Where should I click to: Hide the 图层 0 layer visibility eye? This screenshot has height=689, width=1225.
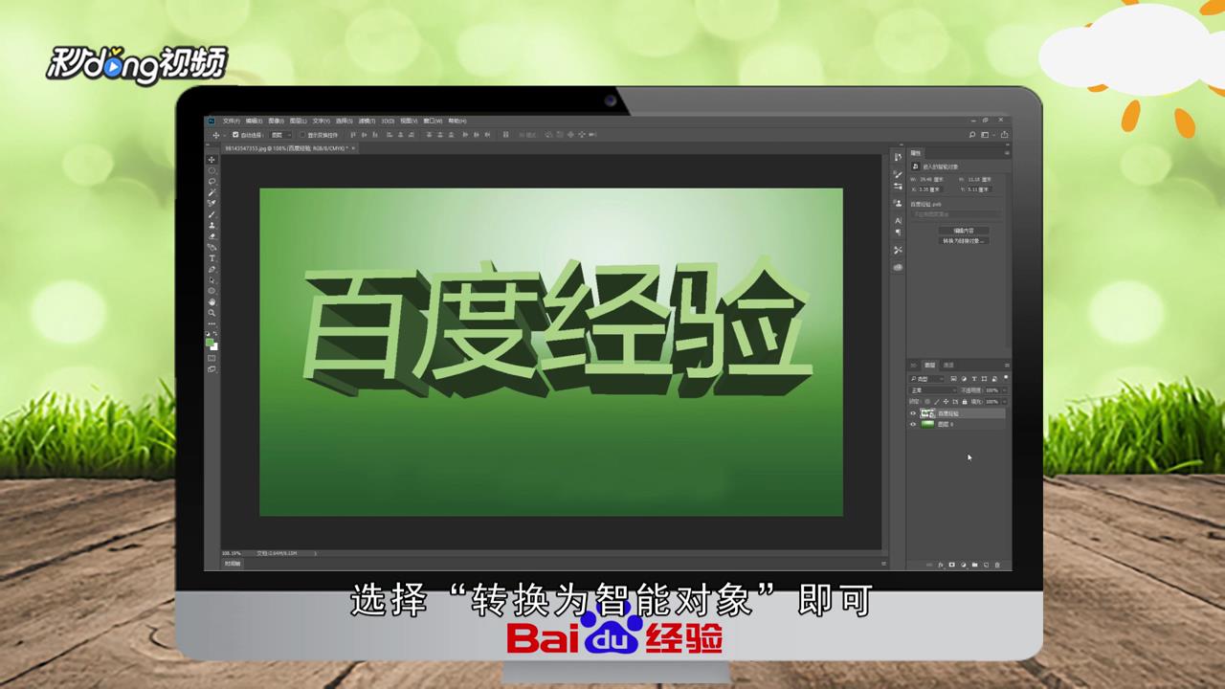[x=913, y=424]
